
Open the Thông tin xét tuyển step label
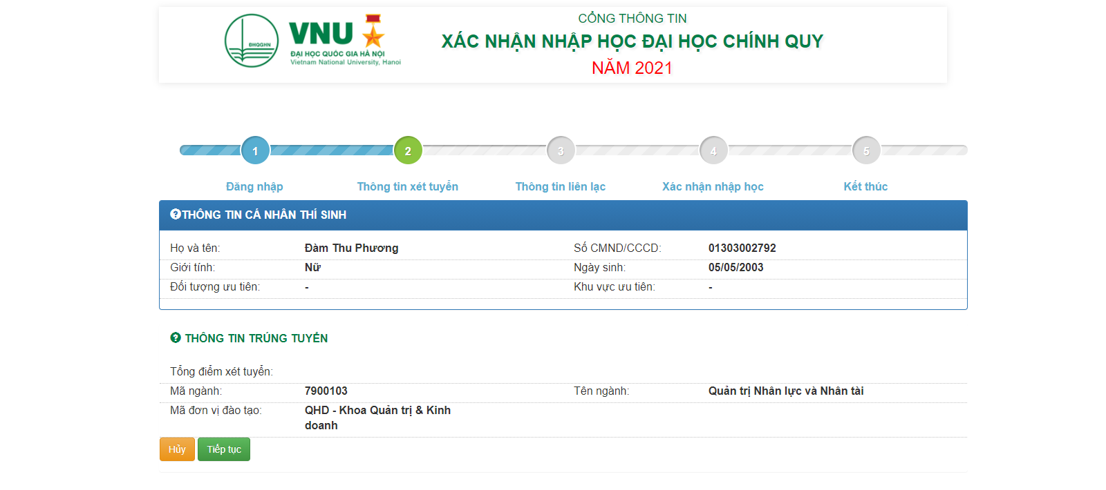[x=408, y=186]
